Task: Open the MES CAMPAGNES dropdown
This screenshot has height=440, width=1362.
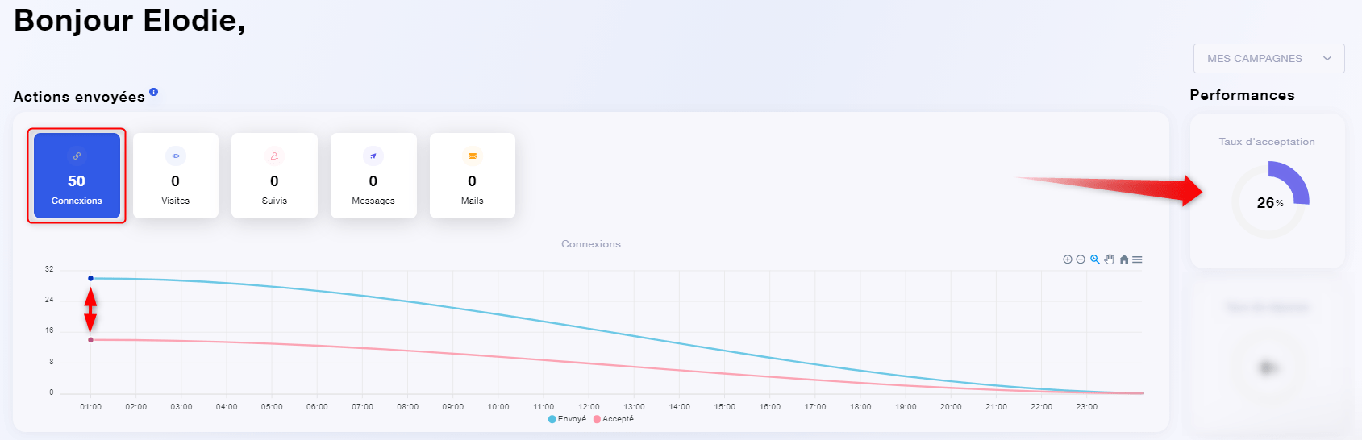Action: [x=1268, y=59]
